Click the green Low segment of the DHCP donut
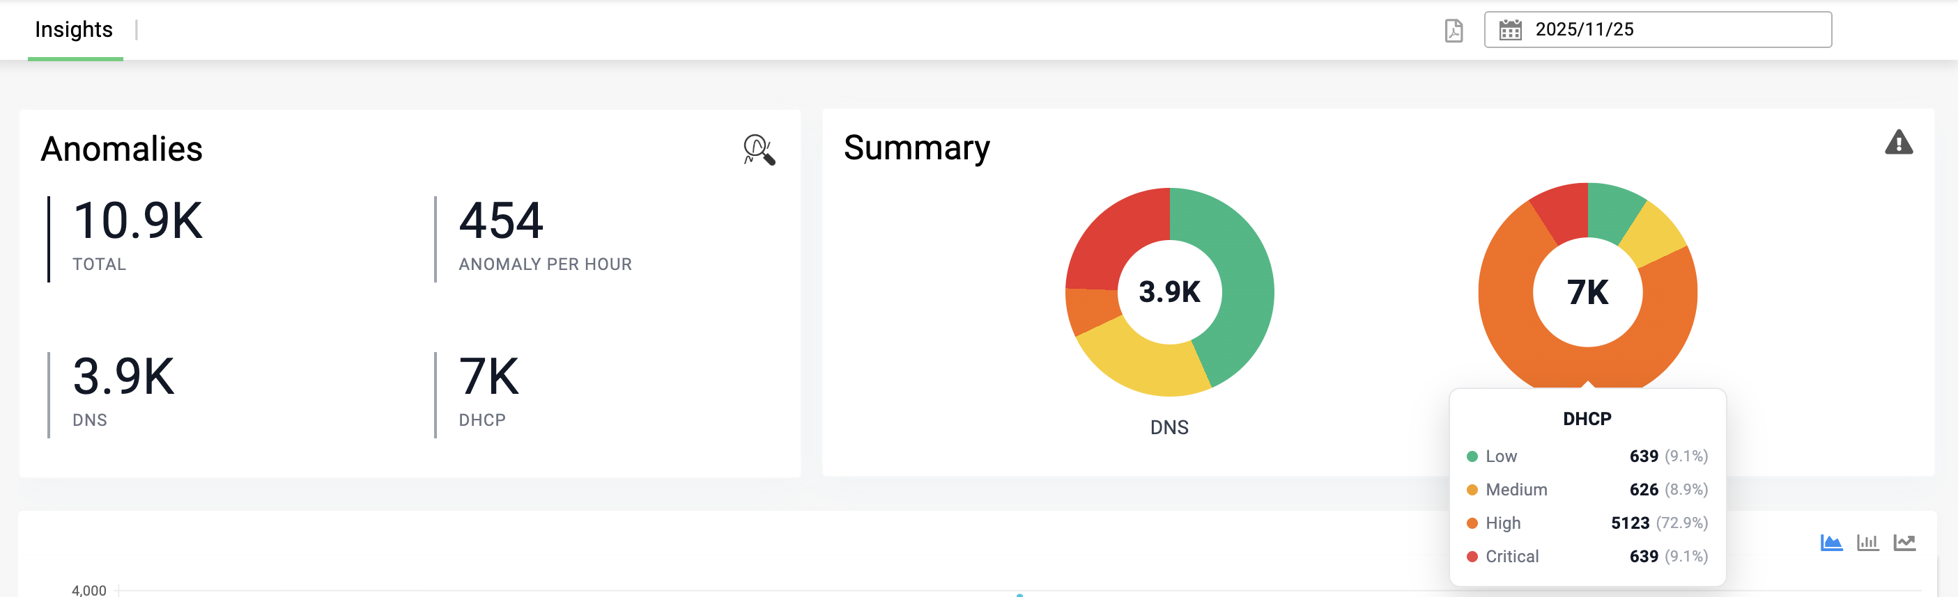Image resolution: width=1958 pixels, height=597 pixels. tap(1610, 209)
